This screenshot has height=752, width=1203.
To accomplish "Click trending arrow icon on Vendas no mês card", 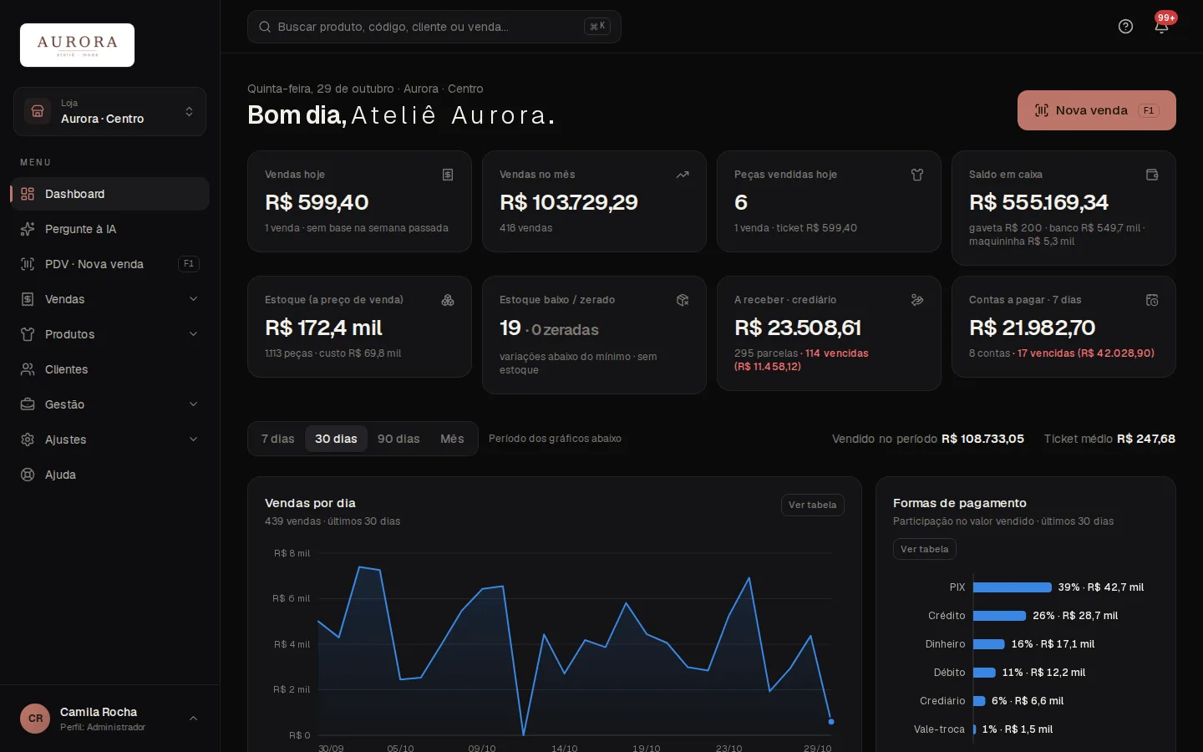I will pyautogui.click(x=683, y=175).
